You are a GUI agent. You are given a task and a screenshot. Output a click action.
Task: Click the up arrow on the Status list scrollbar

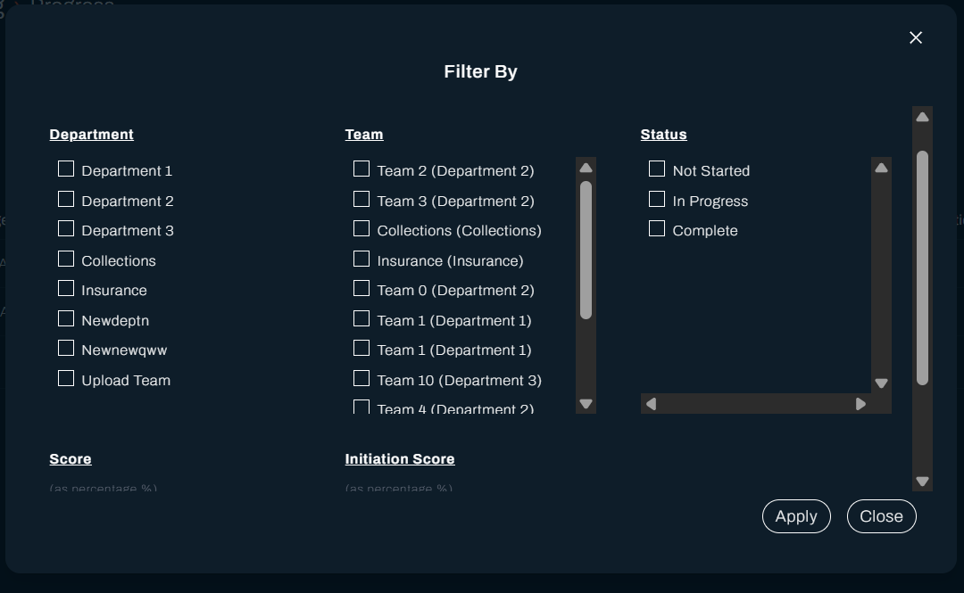pyautogui.click(x=881, y=167)
